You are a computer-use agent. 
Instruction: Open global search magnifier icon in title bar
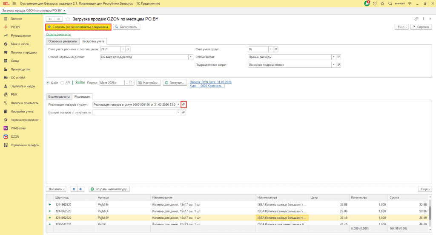[390, 3]
